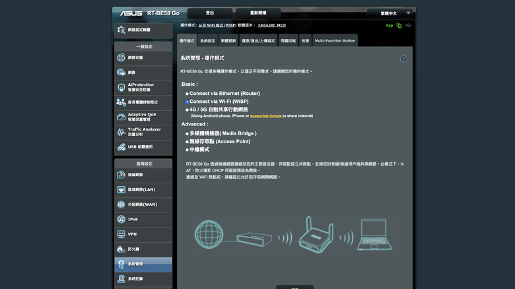
Task: Click the 重新開機 reboot button
Action: pos(258,13)
